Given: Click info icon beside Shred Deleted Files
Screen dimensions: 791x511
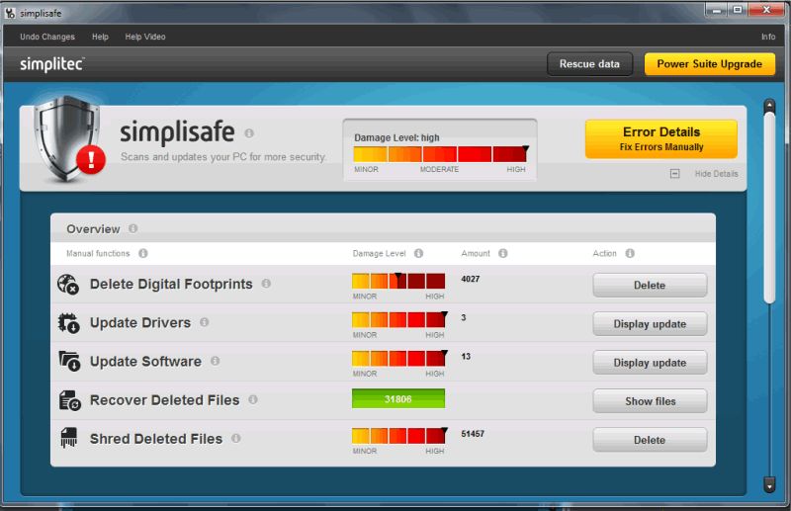Looking at the screenshot, I should click(x=235, y=438).
